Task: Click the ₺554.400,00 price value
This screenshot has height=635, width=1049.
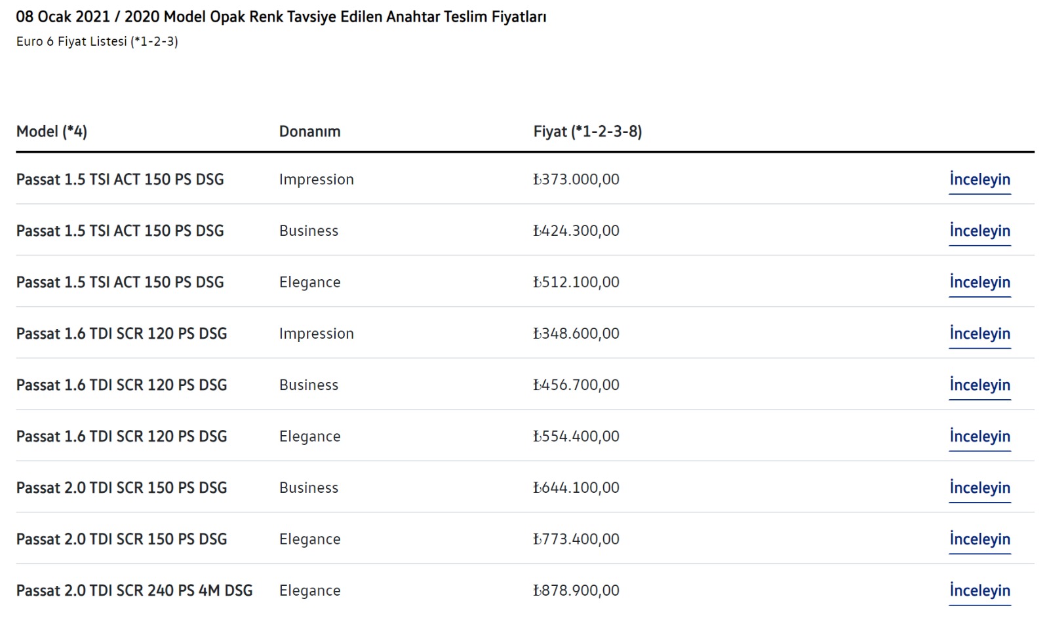Action: pos(576,436)
